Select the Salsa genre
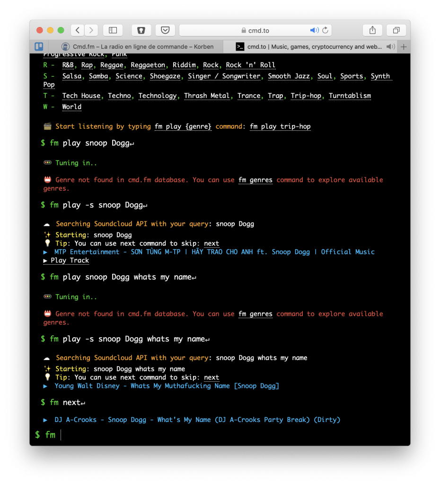This screenshot has width=440, height=485. (72, 76)
